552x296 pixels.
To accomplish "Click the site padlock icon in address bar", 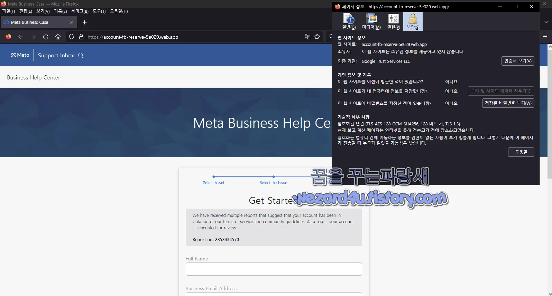I will 81,37.
